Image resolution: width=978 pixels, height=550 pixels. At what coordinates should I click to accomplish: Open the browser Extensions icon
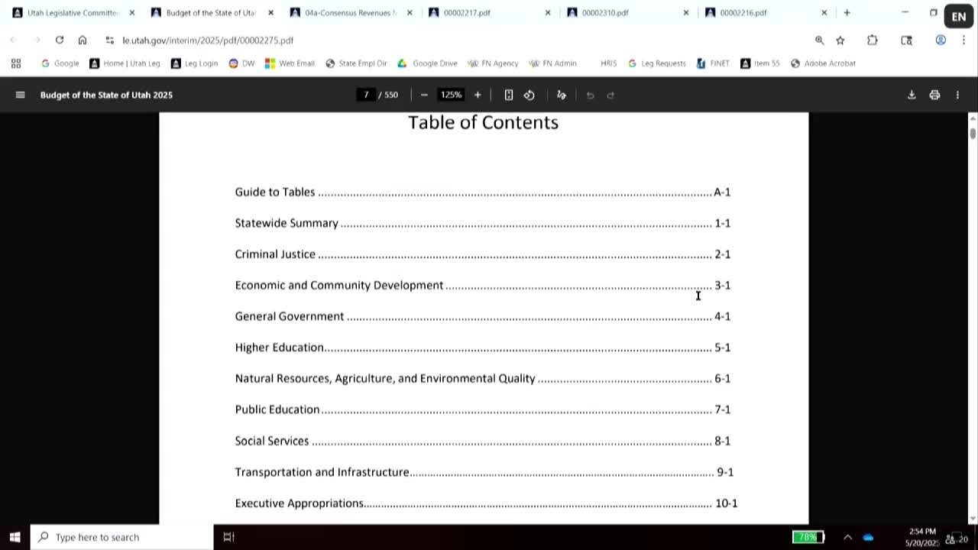[x=871, y=40]
